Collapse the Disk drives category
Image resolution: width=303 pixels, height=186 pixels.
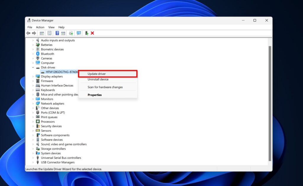coord(33,67)
